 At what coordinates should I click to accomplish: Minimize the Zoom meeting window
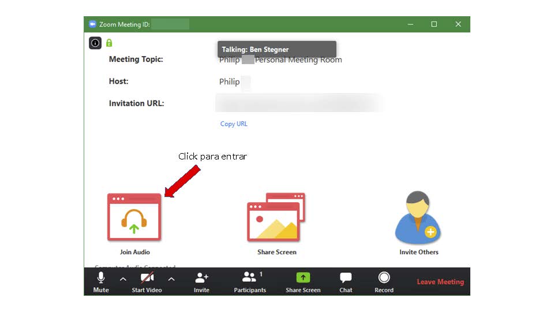410,24
